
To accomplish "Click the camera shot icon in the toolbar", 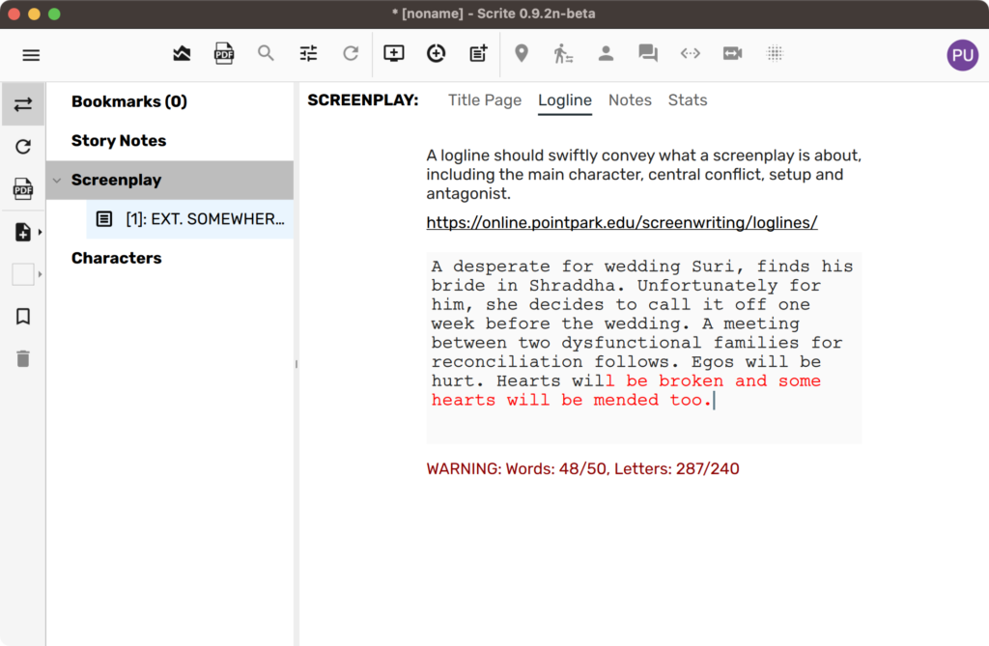I will click(x=732, y=53).
